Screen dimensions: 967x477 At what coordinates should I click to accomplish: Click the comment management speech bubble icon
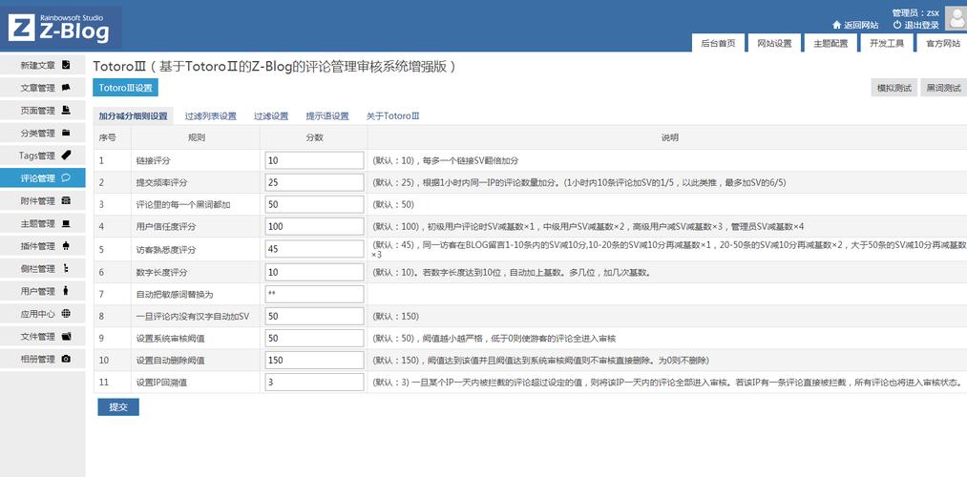pos(66,178)
